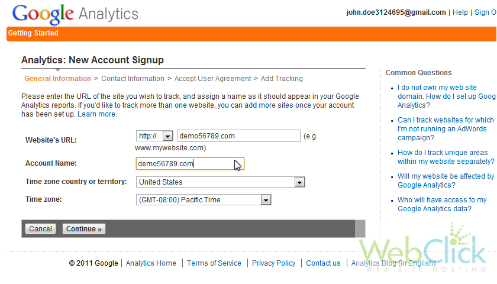The width and height of the screenshot is (497, 284).
Task: Select the Contact Information step
Action: [133, 79]
